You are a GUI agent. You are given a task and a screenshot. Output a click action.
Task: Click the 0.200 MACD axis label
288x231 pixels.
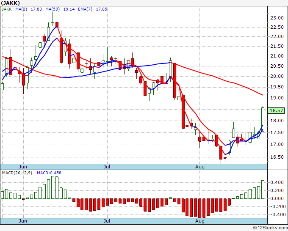click(277, 191)
